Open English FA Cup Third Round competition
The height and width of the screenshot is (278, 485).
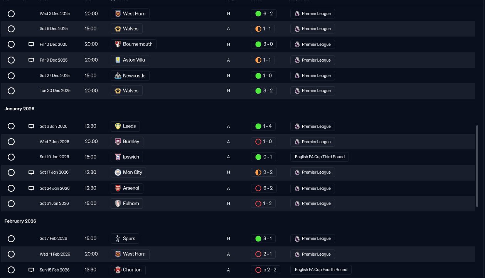(x=320, y=157)
